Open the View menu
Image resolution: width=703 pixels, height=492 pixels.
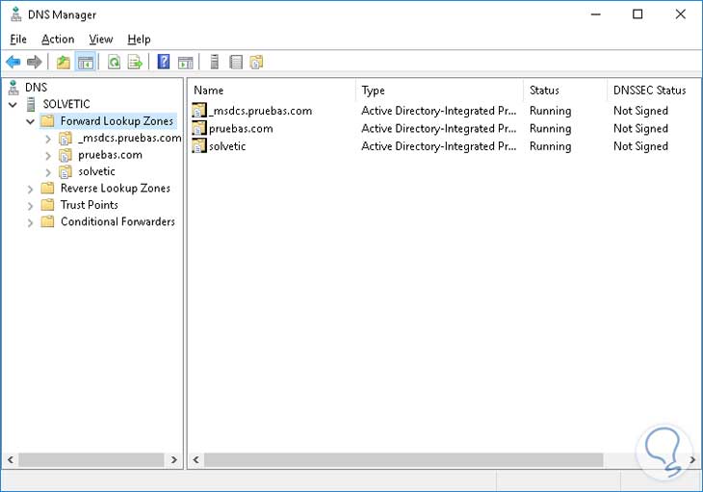click(101, 39)
